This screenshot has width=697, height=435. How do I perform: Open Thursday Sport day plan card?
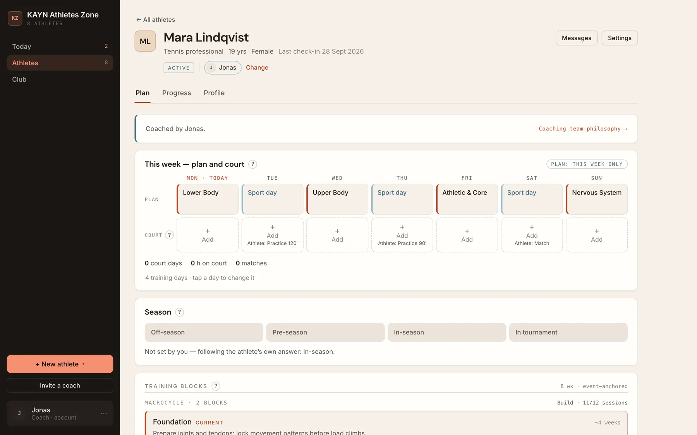402,199
